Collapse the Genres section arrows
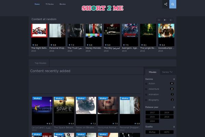Screen dimensions: 205x137 pos(173,79)
